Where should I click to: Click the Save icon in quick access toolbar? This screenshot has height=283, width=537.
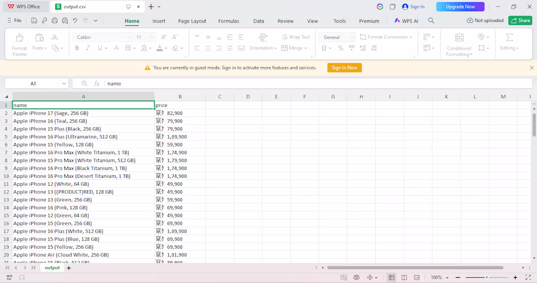click(34, 21)
